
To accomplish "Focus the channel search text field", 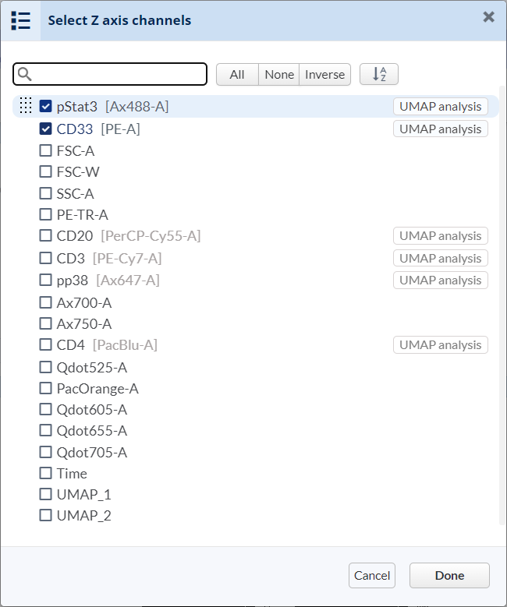I will (x=119, y=74).
